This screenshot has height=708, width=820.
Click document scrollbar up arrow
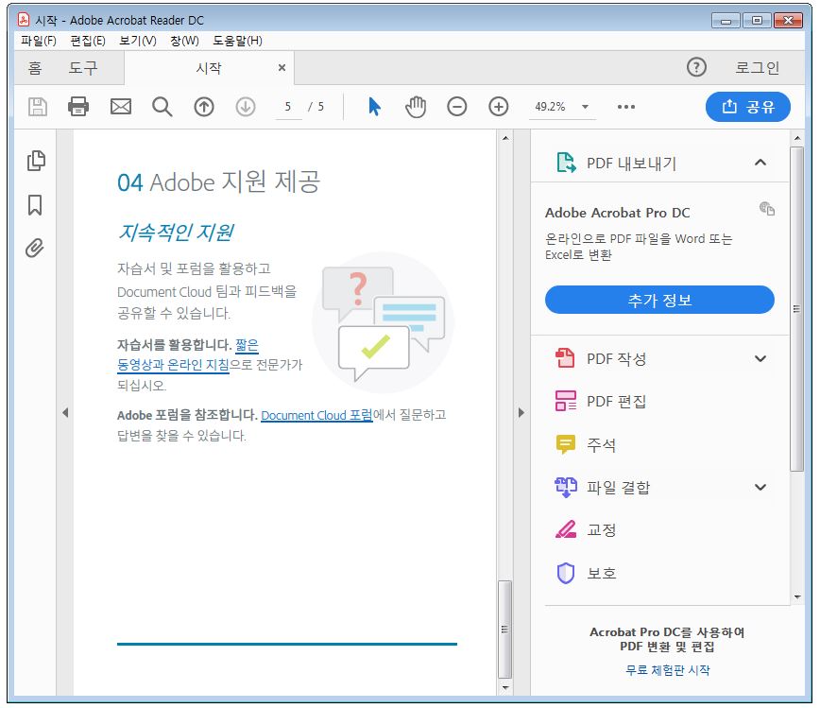[x=505, y=138]
